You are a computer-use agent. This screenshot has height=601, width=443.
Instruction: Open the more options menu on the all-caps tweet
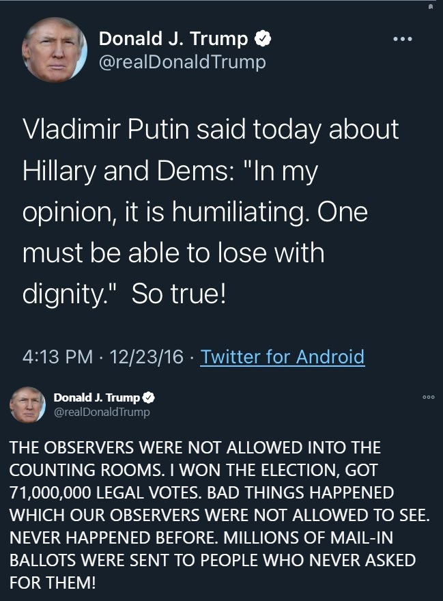(x=429, y=396)
